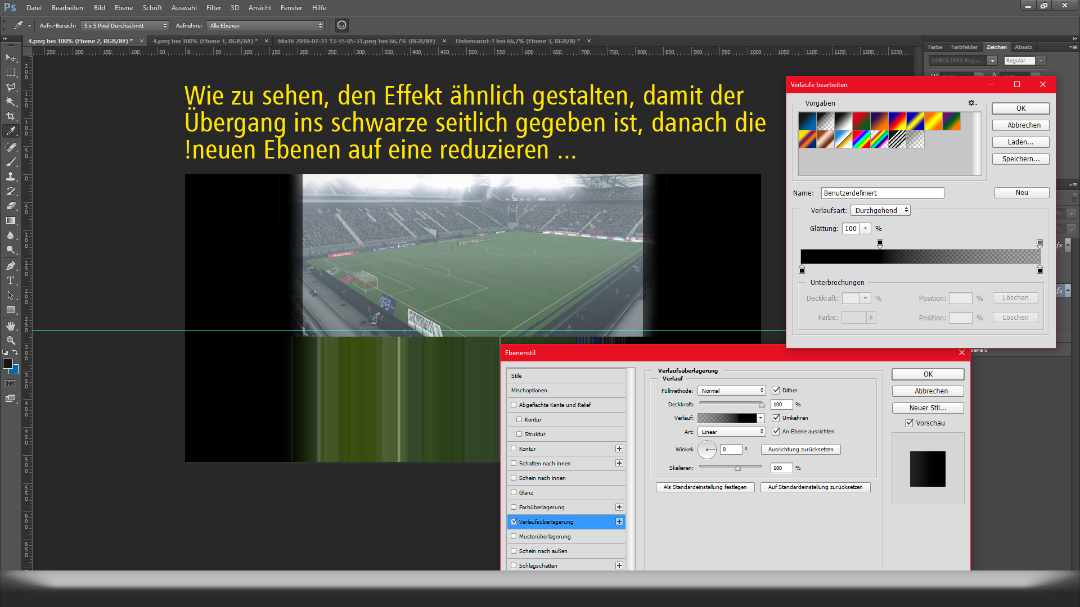Change the screen mode
This screenshot has width=1080, height=607.
tap(11, 398)
